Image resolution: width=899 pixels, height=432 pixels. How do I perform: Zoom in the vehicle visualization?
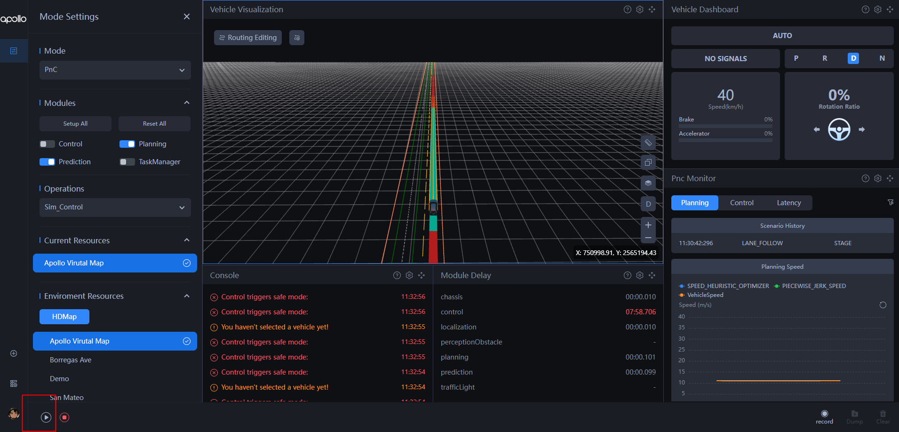[x=648, y=225]
